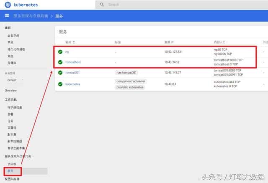Open 服务 item in the sidebar
268x183 pixels.
(10, 171)
